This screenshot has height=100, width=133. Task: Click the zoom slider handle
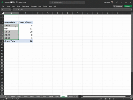click(123, 99)
